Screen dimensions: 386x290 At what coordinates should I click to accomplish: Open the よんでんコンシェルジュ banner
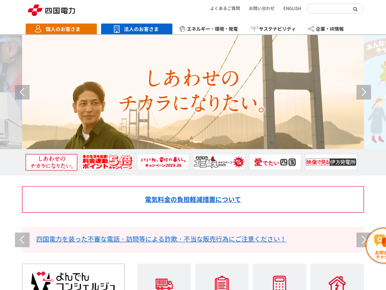pos(73,278)
